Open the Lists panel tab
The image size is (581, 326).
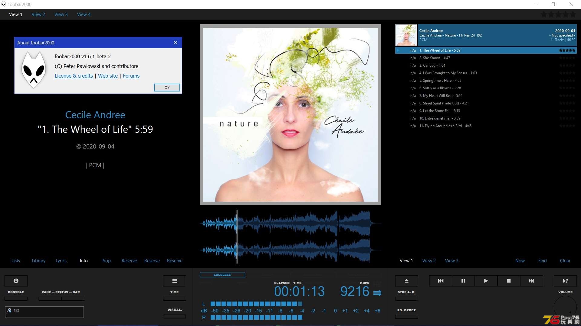pyautogui.click(x=16, y=261)
